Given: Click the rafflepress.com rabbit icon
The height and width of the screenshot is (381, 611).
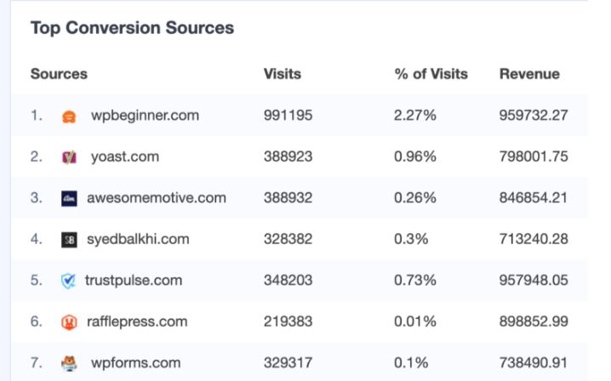Looking at the screenshot, I should pyautogui.click(x=69, y=322).
